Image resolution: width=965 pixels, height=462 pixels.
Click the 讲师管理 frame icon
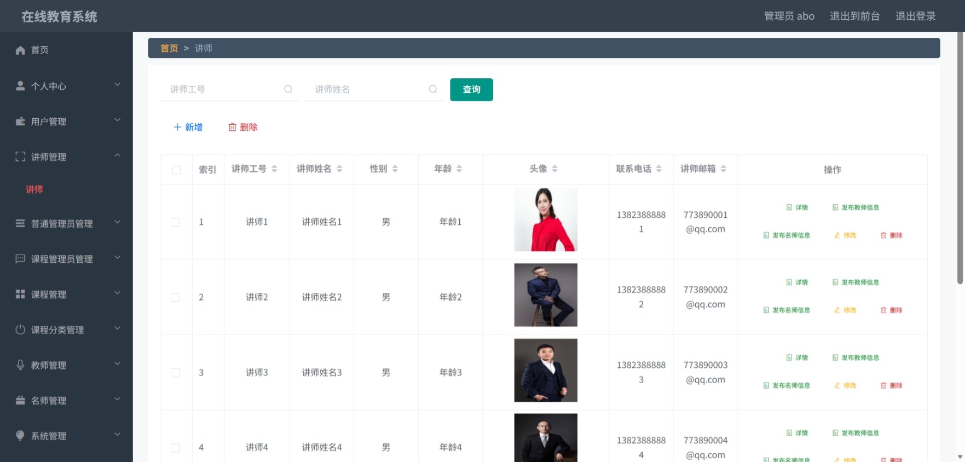[x=20, y=157]
